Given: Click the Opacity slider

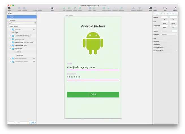Looking at the screenshot, I should click(166, 31).
